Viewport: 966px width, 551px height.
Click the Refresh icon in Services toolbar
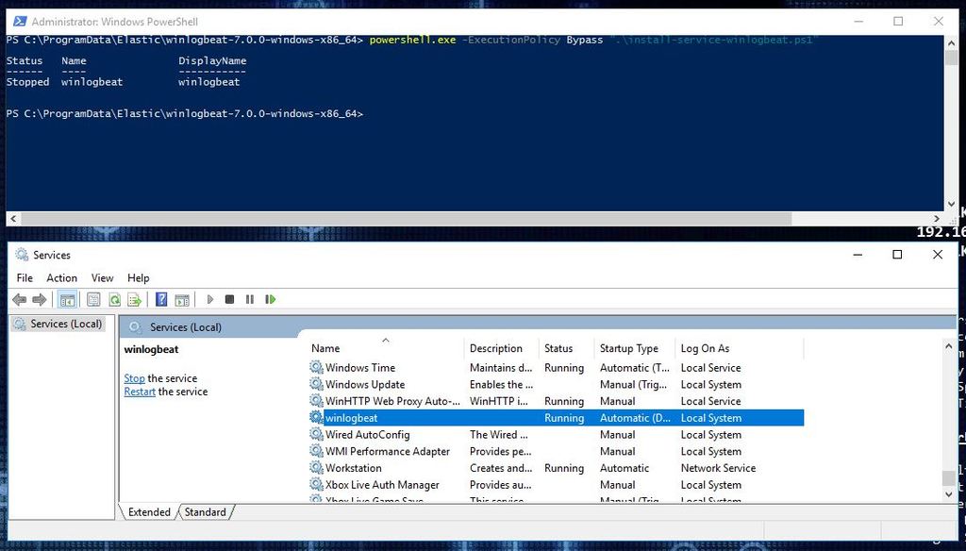[115, 299]
